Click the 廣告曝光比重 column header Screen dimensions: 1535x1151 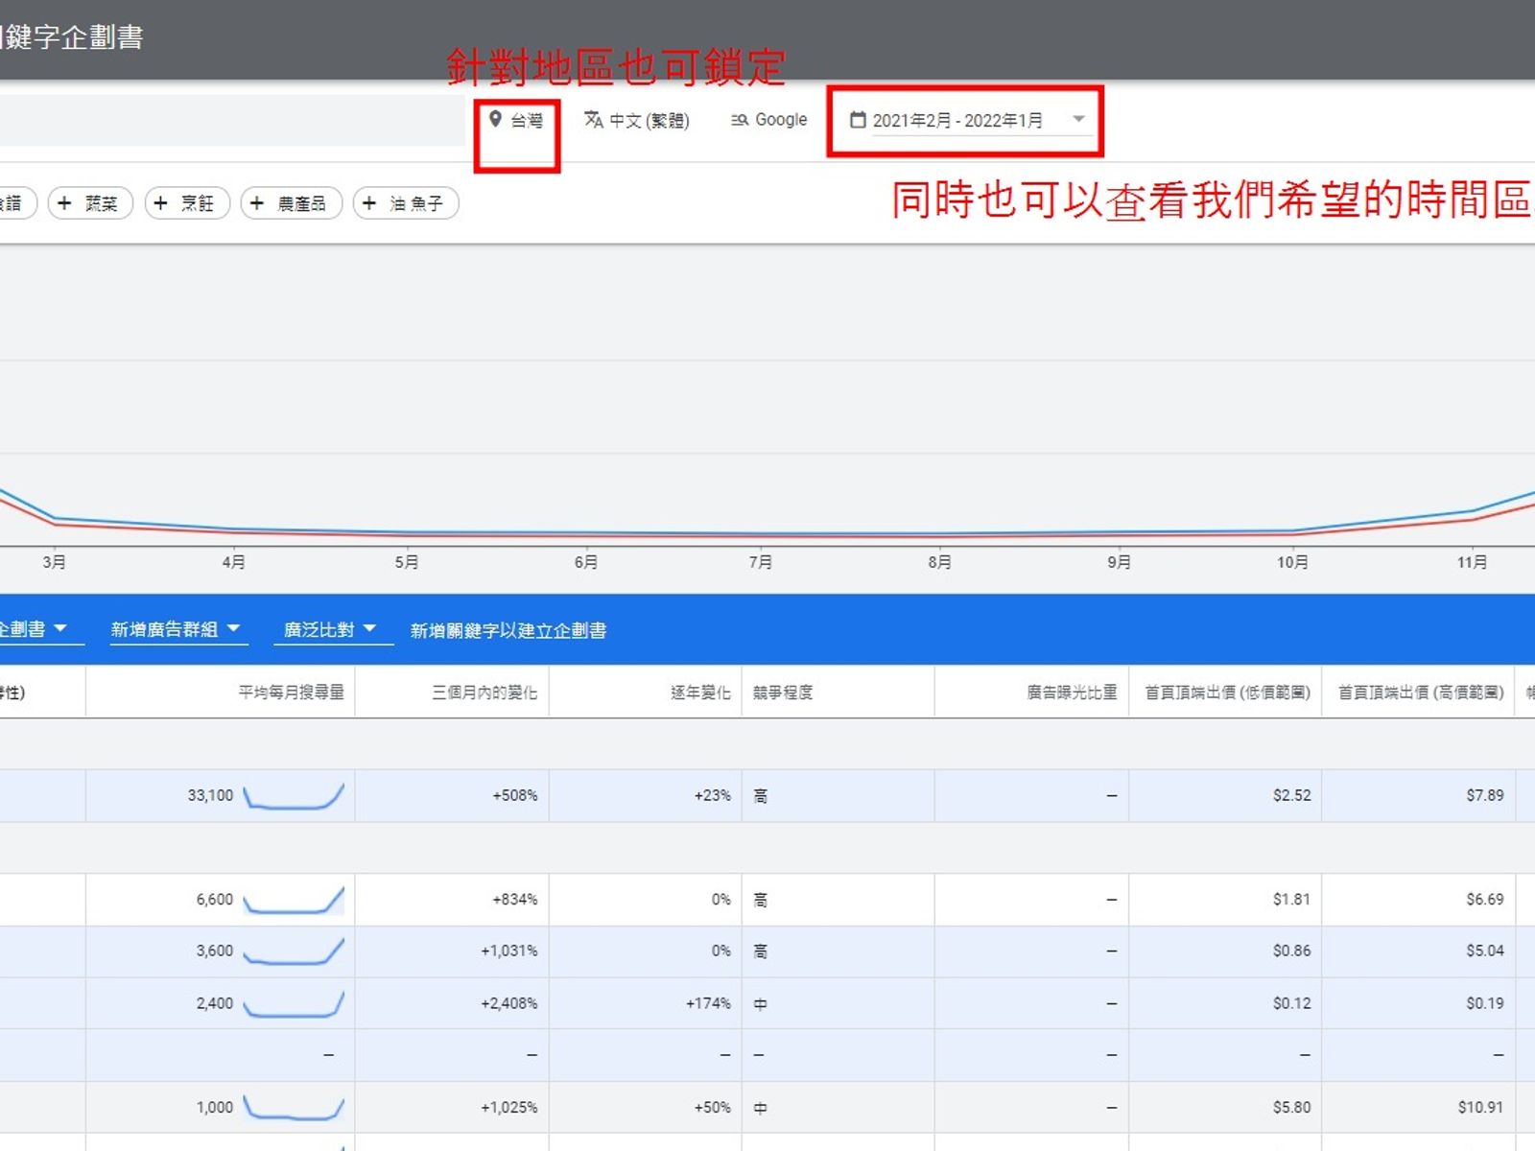1072,692
